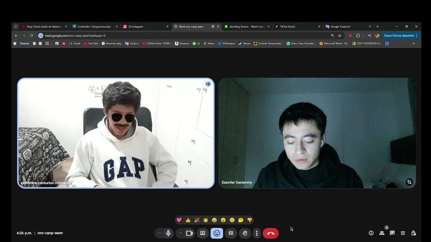
Task: Open a new browser tab
Action: click(x=377, y=27)
